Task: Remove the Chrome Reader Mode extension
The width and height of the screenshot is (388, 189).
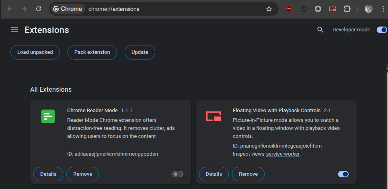Action: click(x=83, y=174)
